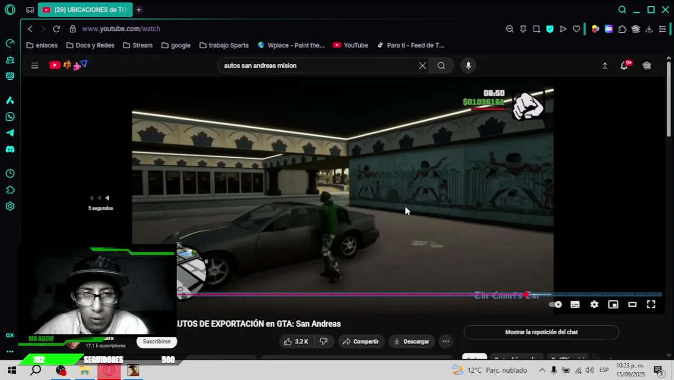Open the purple infinity extension icon

click(609, 29)
